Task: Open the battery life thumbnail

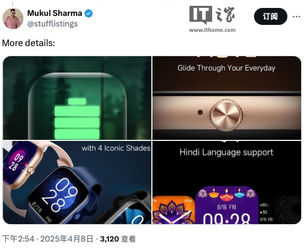Action: (77, 98)
